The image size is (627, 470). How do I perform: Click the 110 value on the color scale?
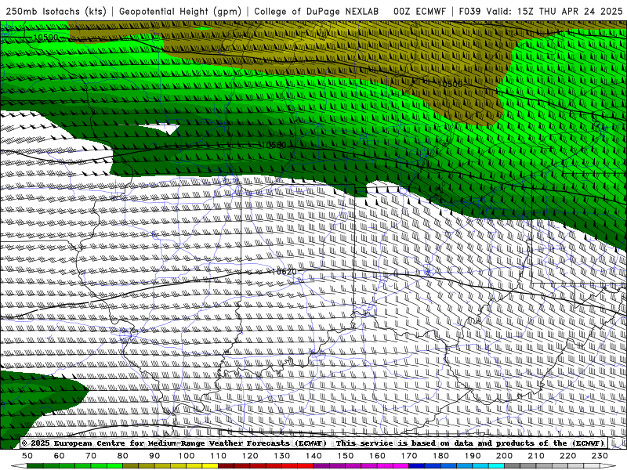tap(219, 456)
